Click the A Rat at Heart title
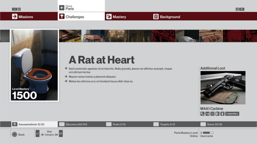 point(102,60)
